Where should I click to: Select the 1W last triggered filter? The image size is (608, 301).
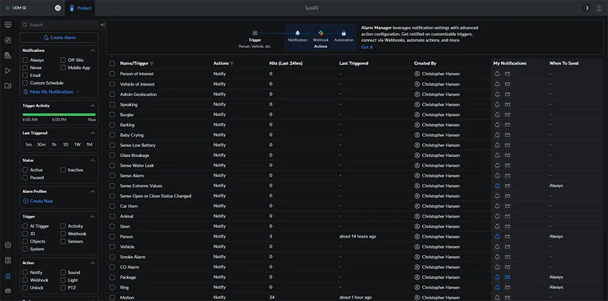pyautogui.click(x=77, y=144)
